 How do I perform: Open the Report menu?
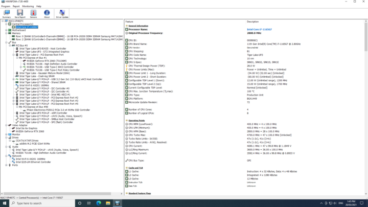[16, 6]
